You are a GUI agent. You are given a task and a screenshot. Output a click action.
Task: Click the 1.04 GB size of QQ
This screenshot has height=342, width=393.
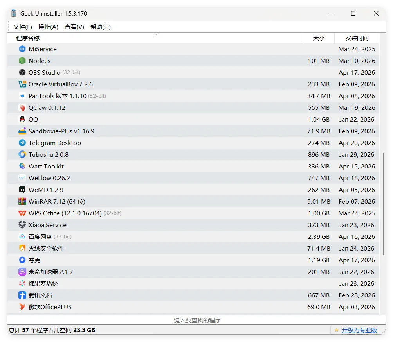click(x=319, y=119)
